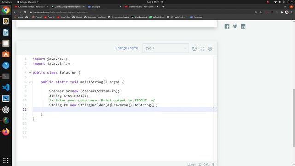
Task: Open the Apps bookmark
Action: [18, 17]
